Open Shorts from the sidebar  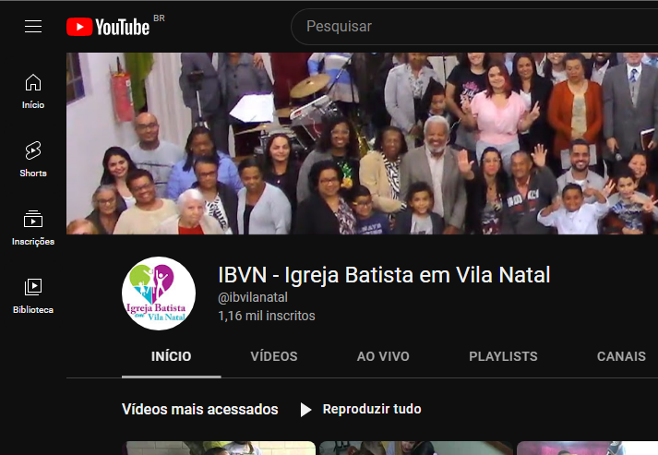(x=33, y=160)
